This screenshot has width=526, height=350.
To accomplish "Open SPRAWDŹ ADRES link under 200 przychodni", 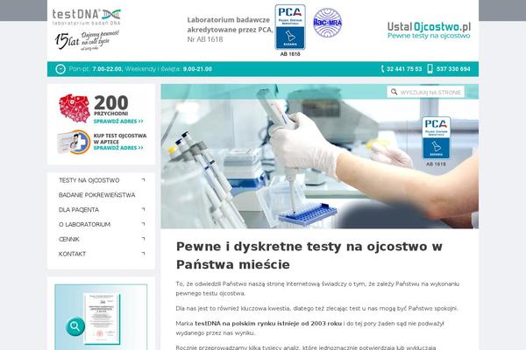I will [x=118, y=122].
